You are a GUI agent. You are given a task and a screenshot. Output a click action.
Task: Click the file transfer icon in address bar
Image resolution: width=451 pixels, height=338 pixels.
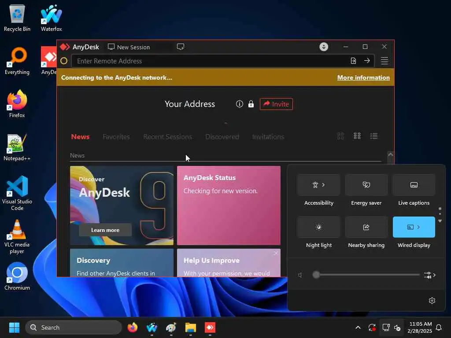coord(353,61)
